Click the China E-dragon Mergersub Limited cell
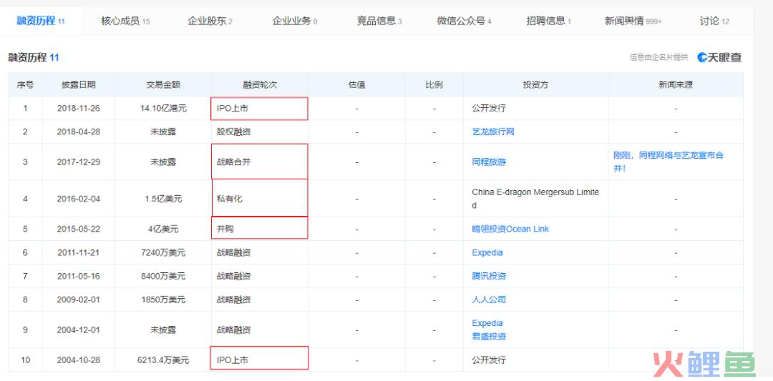The height and width of the screenshot is (381, 773). (535, 199)
